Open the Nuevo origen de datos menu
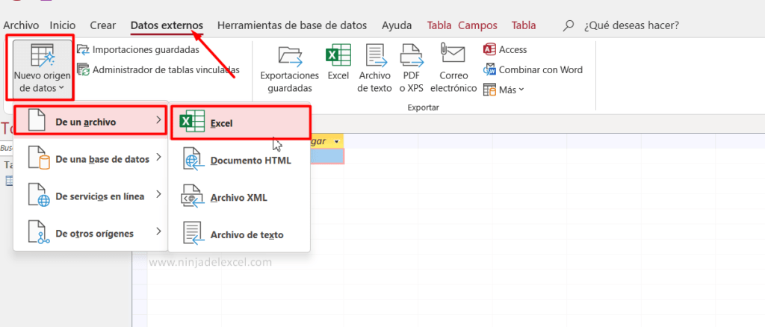The width and height of the screenshot is (765, 327). (x=42, y=68)
